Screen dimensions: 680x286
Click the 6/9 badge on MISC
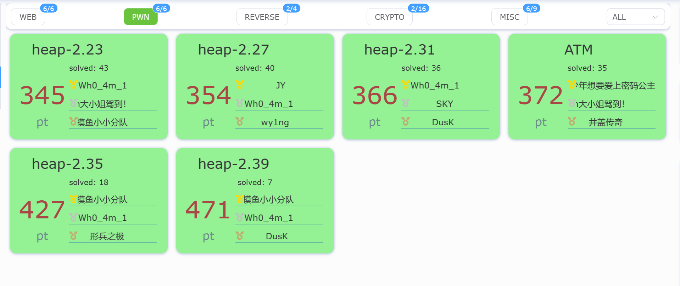531,8
